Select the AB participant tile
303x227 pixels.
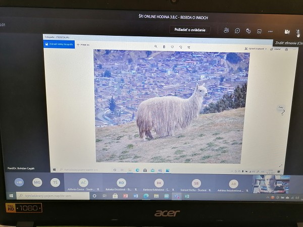(x=234, y=184)
